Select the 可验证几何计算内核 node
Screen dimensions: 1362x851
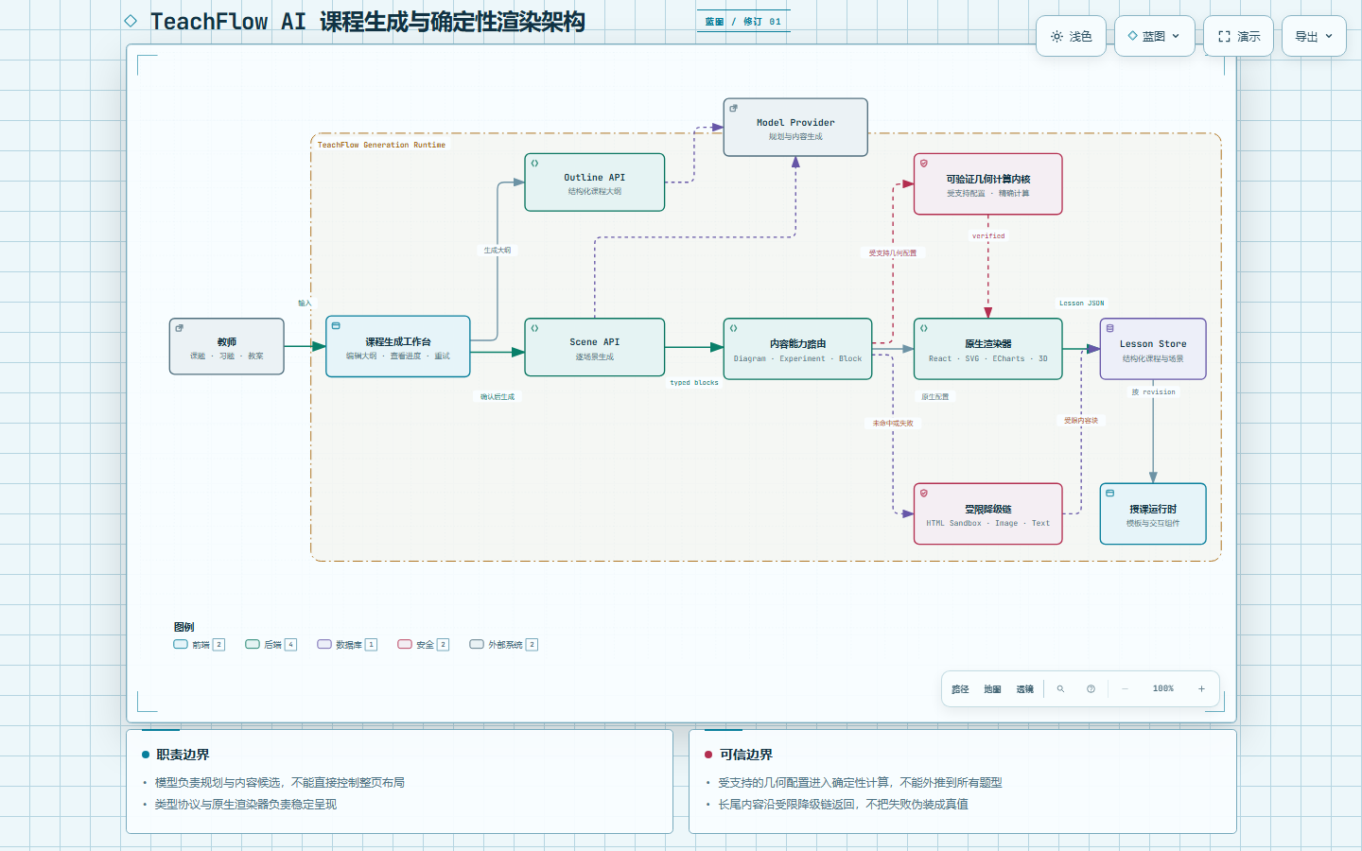(x=988, y=184)
